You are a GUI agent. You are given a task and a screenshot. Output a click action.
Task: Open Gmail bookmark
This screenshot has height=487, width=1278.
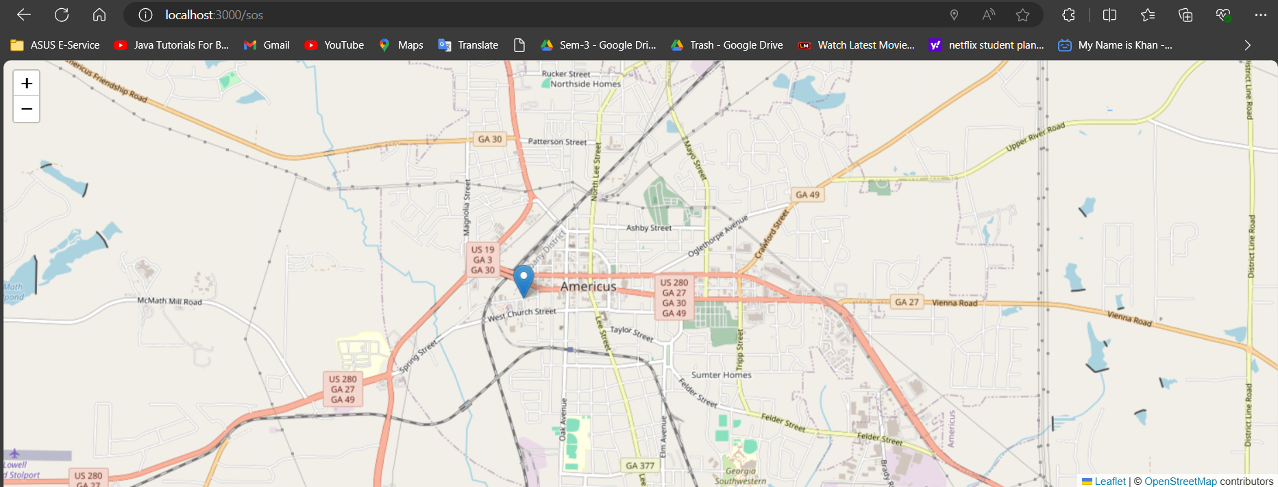[267, 45]
